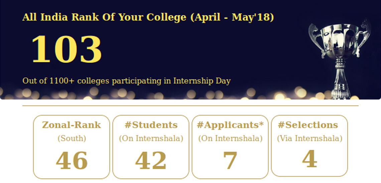This screenshot has height=183, width=381.
Task: Select the zonal rank value 46
Action: coord(72,160)
